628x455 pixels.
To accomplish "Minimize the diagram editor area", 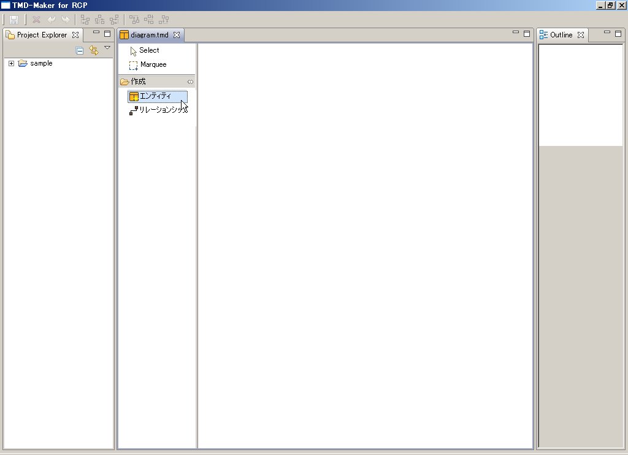I will 516,32.
